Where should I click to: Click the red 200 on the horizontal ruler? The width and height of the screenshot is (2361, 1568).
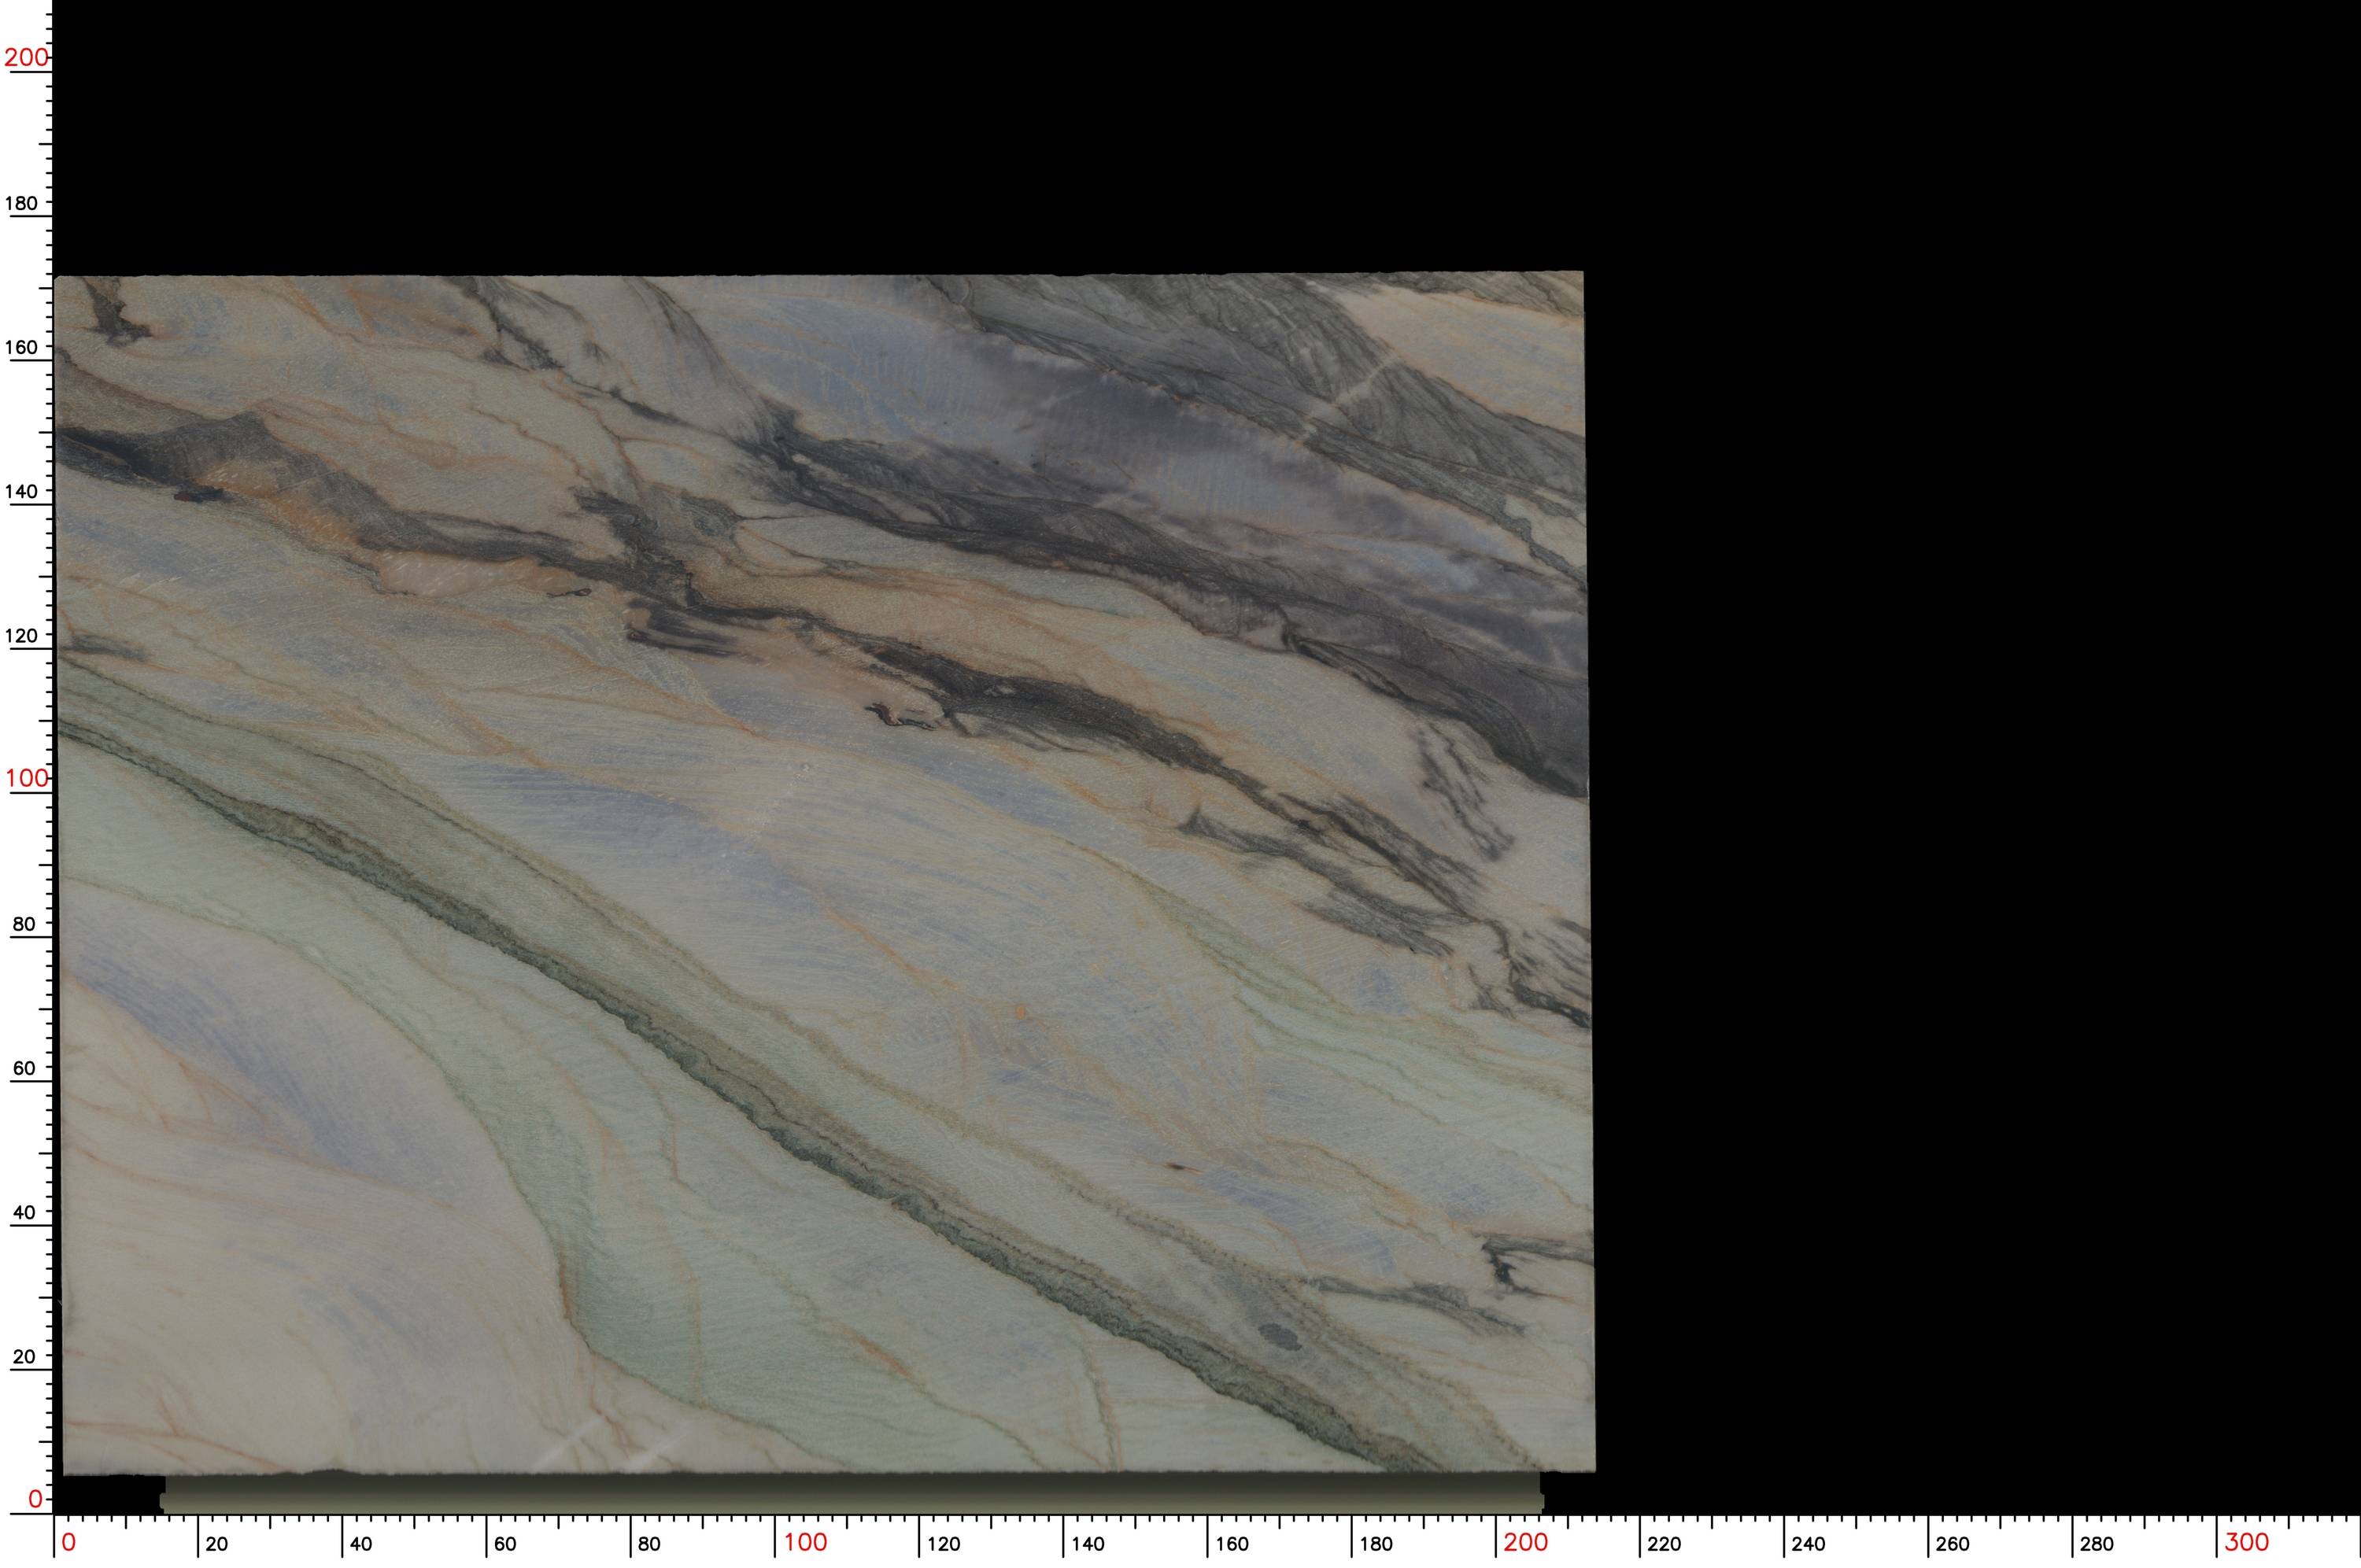(1526, 1542)
